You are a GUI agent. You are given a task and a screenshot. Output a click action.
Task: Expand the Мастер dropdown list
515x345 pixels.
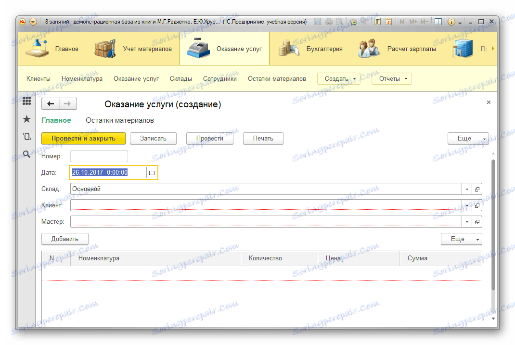click(x=467, y=222)
